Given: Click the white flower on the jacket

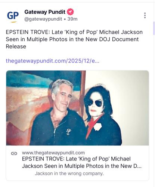Looking at the screenshot, I should [x=98, y=127].
